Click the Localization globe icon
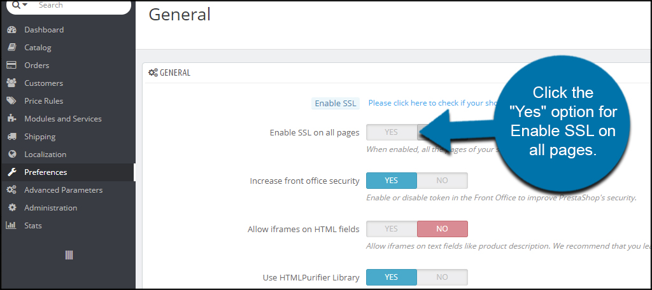 pyautogui.click(x=11, y=154)
